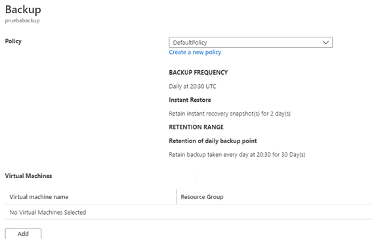Click the pruebabackup vault name
Screen dimensions: 372x239
click(x=22, y=20)
